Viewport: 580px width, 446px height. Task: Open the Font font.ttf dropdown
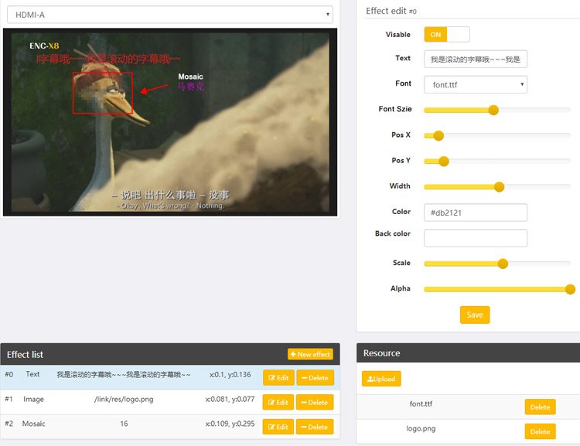pyautogui.click(x=476, y=85)
